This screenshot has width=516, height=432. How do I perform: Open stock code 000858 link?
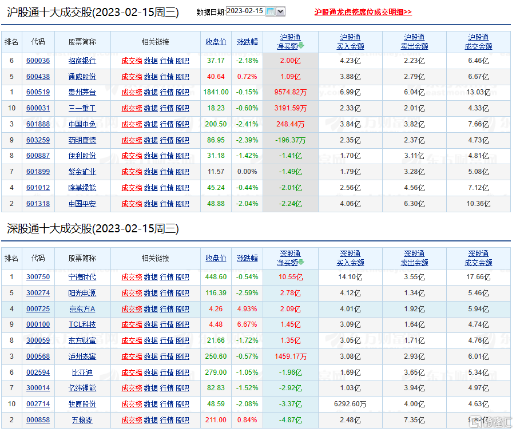pos(38,420)
